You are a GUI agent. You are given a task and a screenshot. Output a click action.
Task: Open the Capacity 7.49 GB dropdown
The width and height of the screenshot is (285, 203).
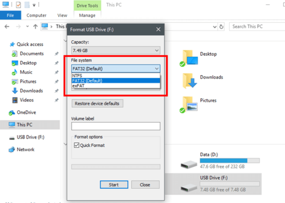pos(116,51)
